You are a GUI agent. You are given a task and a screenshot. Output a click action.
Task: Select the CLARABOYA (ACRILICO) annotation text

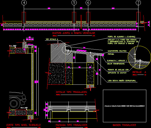(117, 61)
